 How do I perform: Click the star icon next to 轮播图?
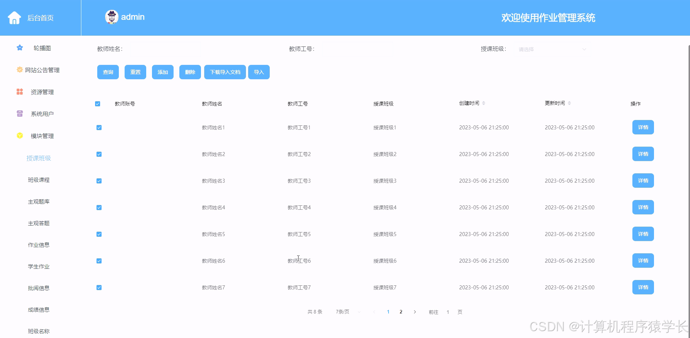pyautogui.click(x=20, y=48)
